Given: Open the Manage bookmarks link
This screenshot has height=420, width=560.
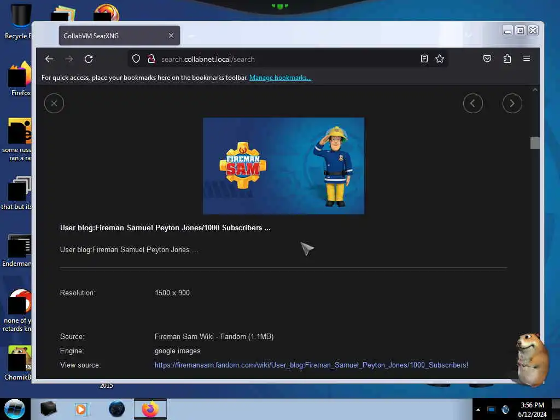Looking at the screenshot, I should pos(281,78).
